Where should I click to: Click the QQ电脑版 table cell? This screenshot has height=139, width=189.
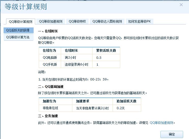coord(50,58)
